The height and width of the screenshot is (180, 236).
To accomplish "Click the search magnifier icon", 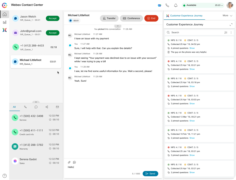I will pyautogui.click(x=168, y=32).
